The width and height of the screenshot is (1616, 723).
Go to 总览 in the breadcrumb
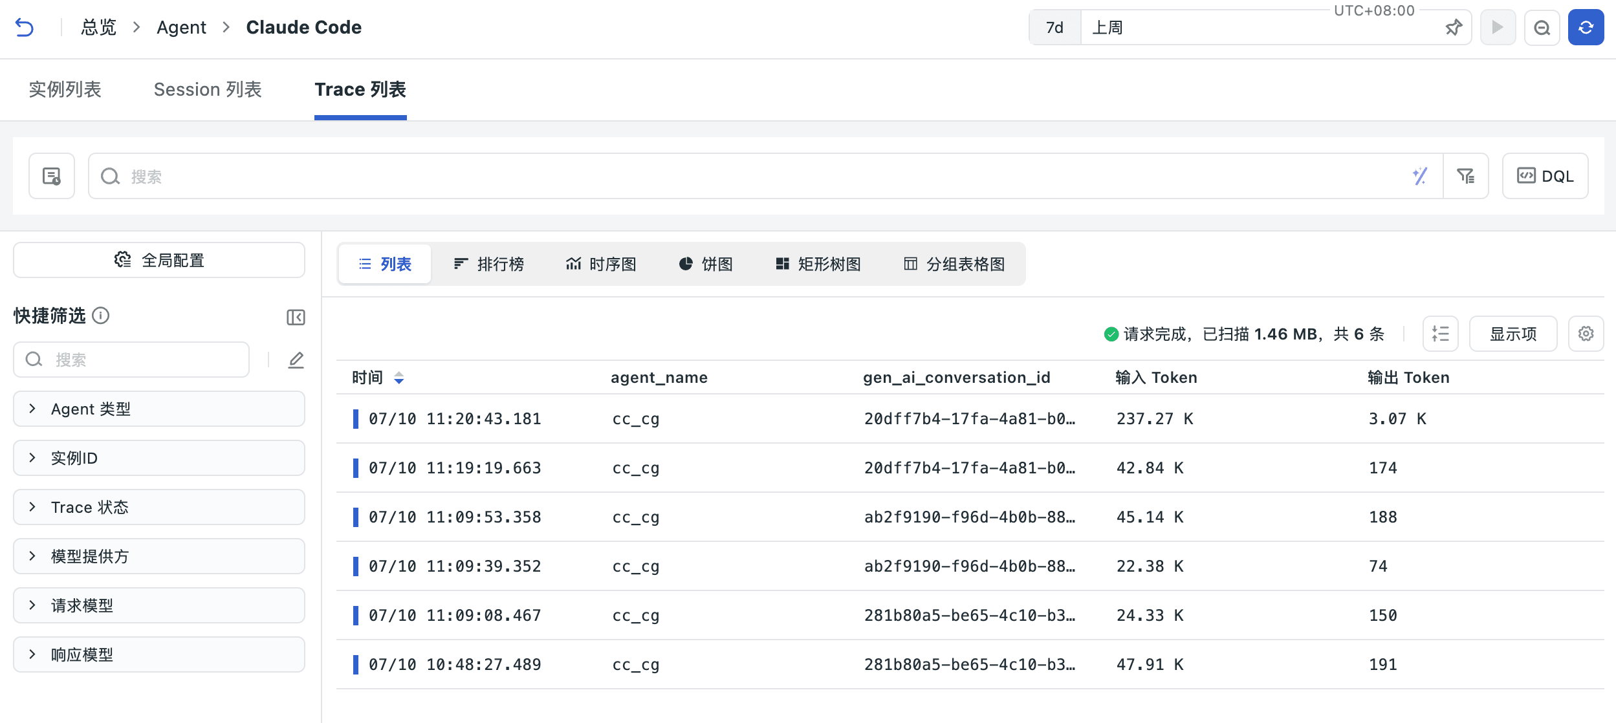point(98,27)
